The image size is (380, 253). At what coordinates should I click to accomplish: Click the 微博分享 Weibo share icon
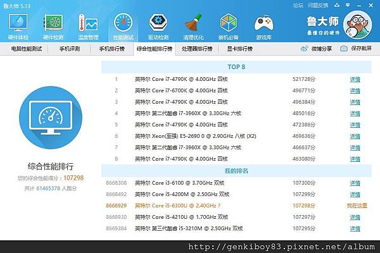305,49
